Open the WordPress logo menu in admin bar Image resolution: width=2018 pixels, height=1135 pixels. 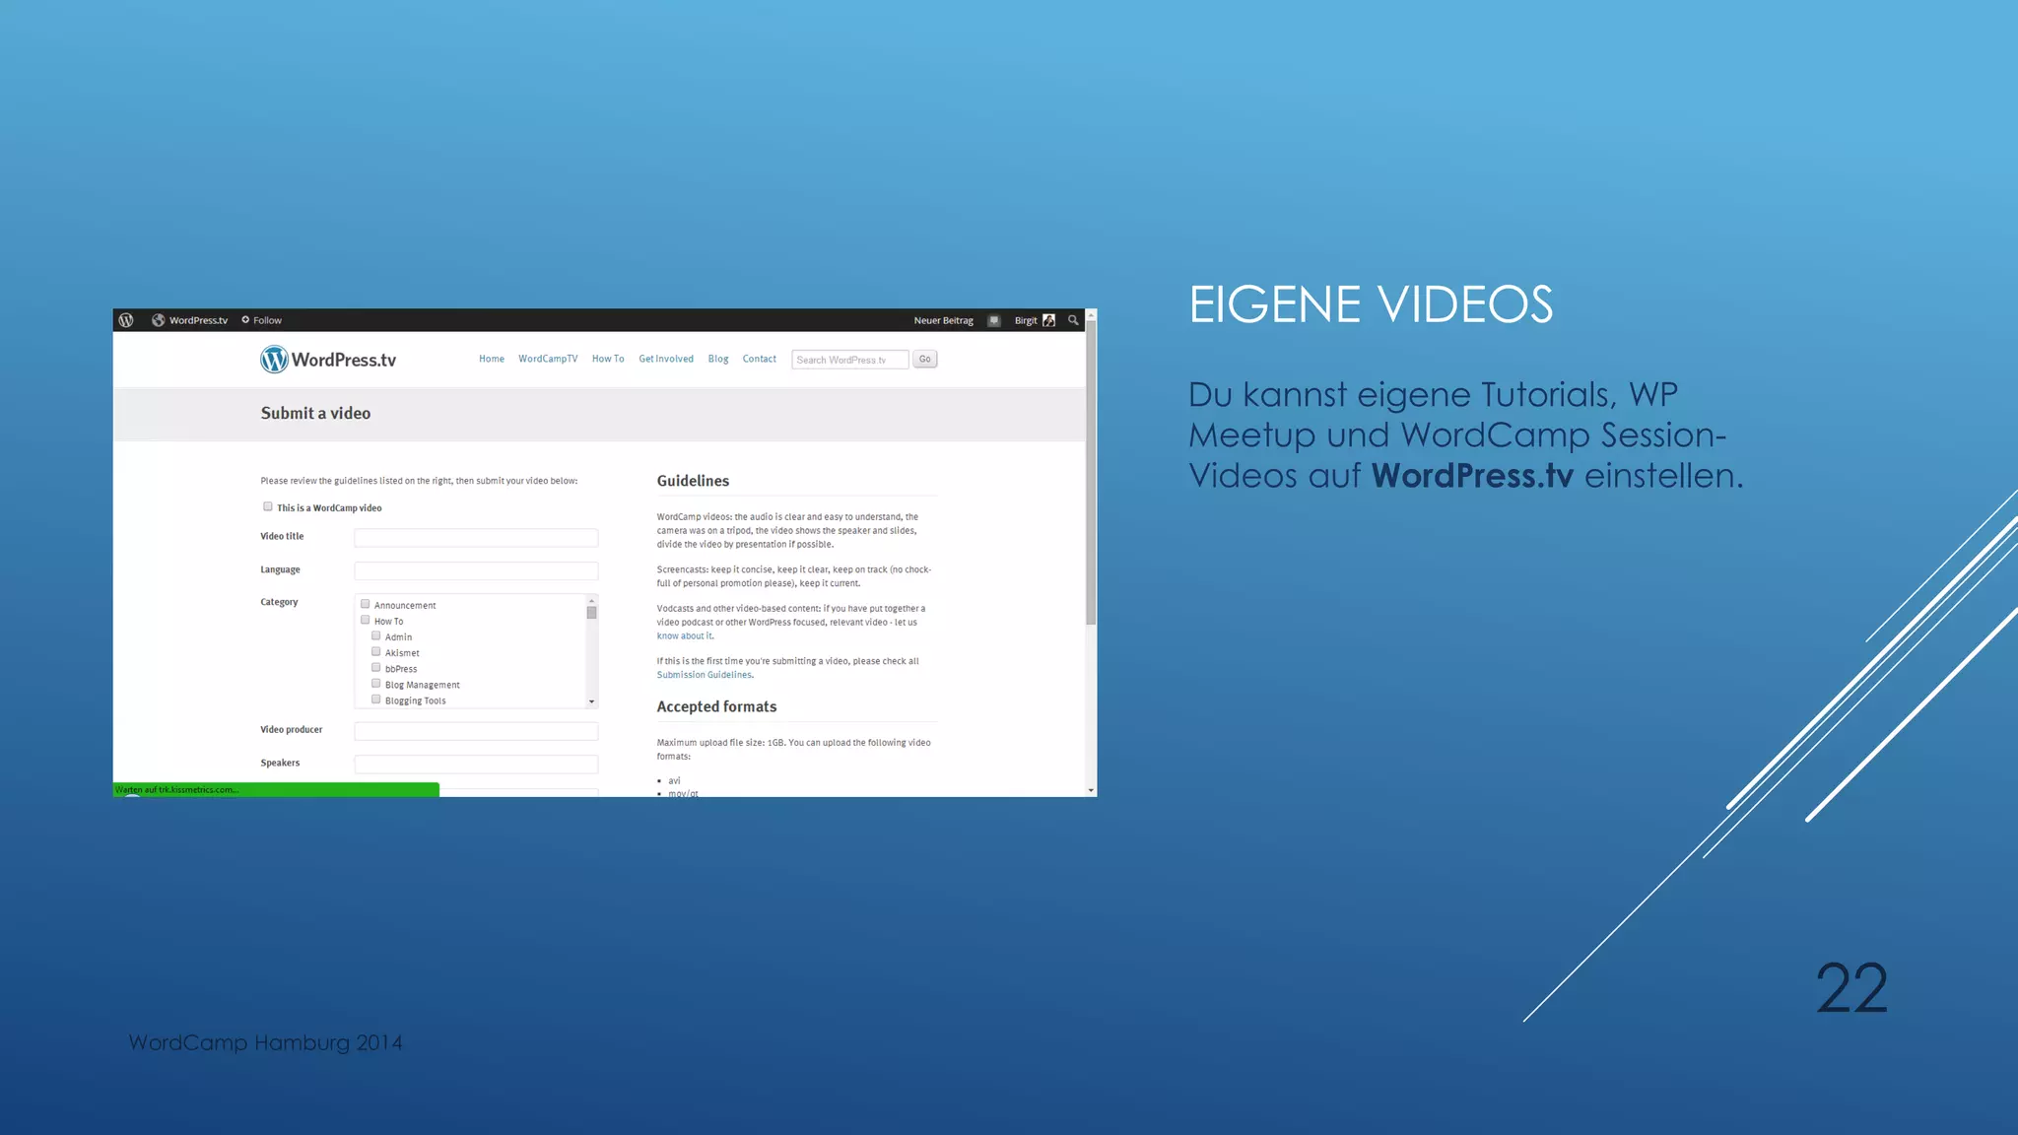pyautogui.click(x=126, y=320)
